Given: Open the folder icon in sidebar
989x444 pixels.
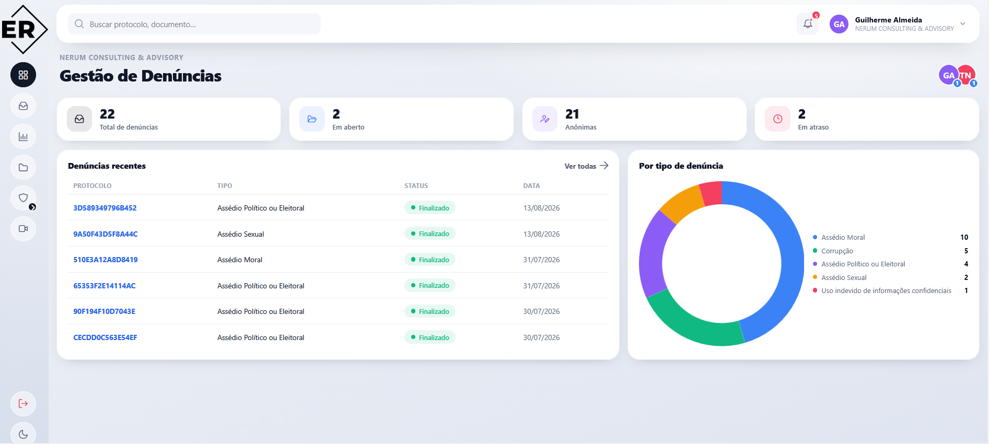Looking at the screenshot, I should click(x=23, y=168).
